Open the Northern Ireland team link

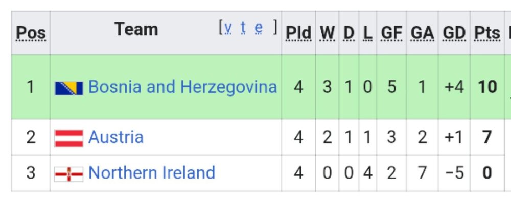[x=152, y=172]
